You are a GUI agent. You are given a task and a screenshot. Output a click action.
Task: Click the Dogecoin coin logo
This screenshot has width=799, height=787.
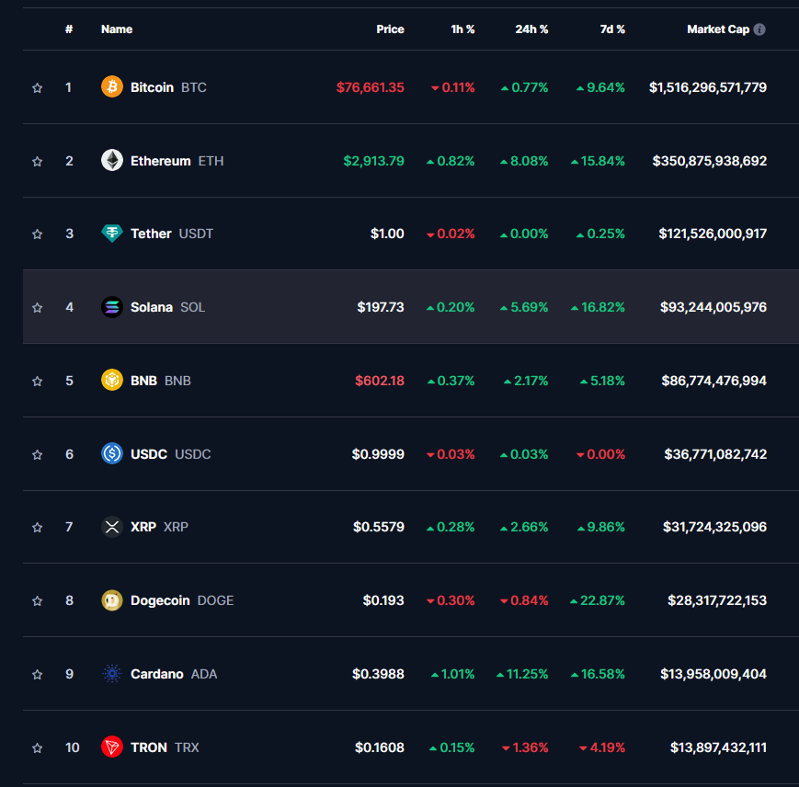[112, 600]
